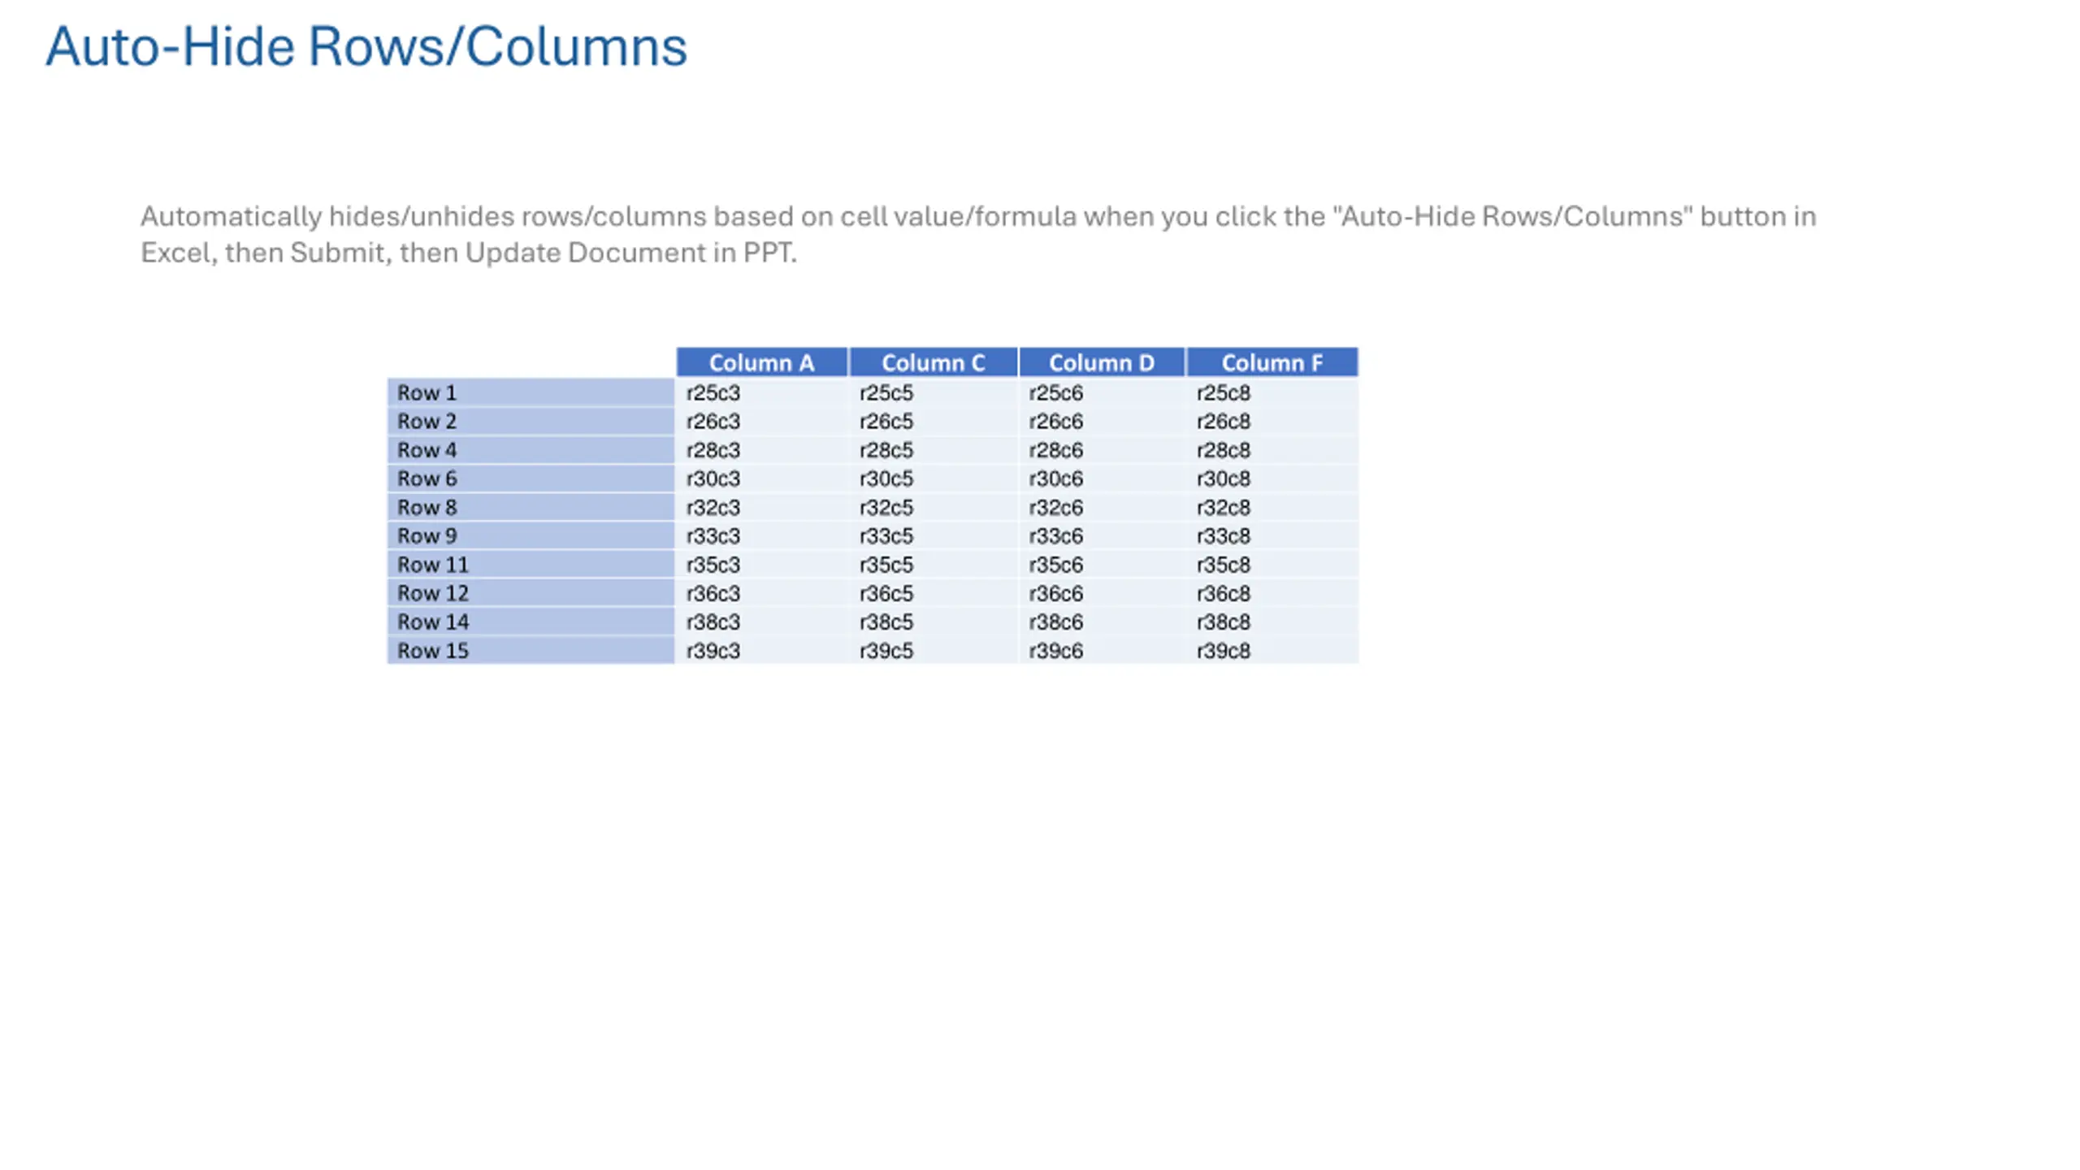Select cell r36c3
This screenshot has width=2080, height=1170.
tap(762, 592)
